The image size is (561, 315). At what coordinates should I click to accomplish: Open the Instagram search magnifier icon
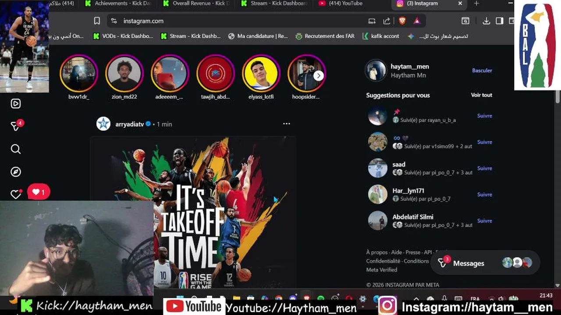[x=16, y=149]
